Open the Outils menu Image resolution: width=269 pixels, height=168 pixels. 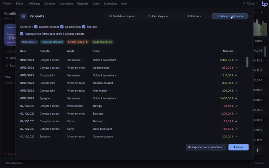(x=96, y=4)
